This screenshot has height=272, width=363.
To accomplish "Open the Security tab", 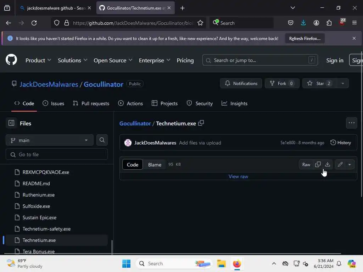I will [200, 103].
